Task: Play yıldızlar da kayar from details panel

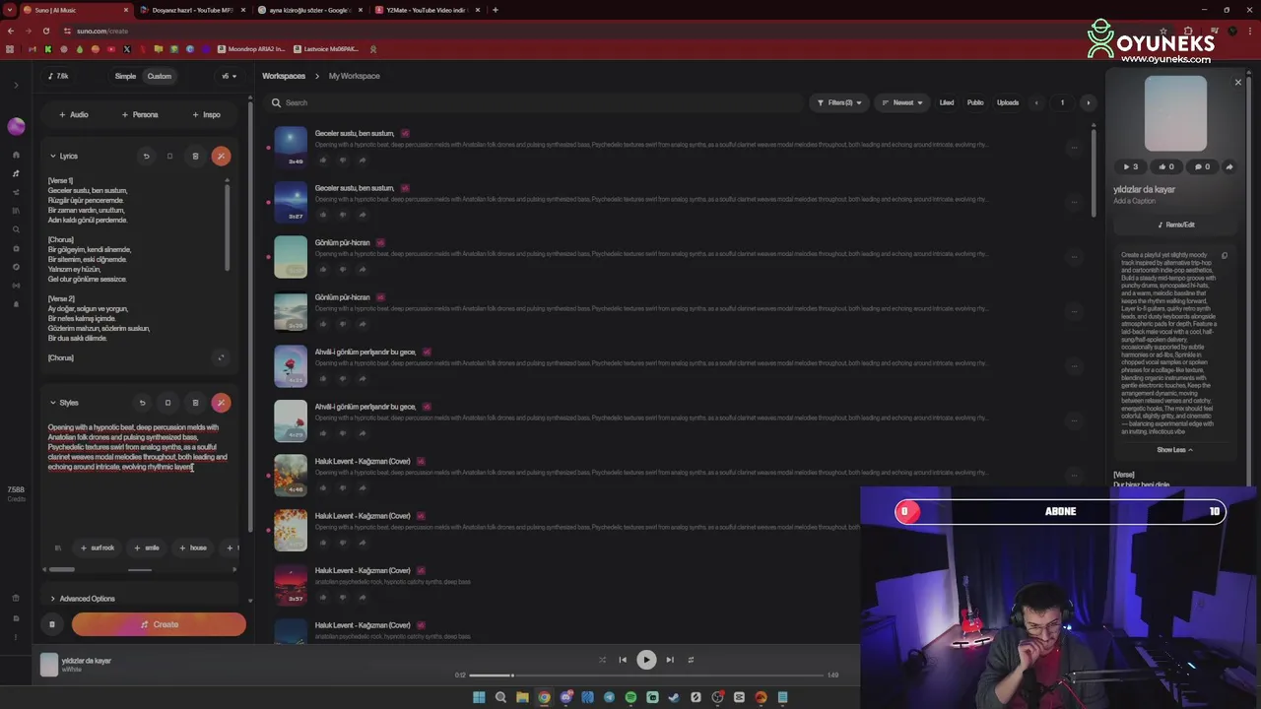Action: click(x=1131, y=166)
